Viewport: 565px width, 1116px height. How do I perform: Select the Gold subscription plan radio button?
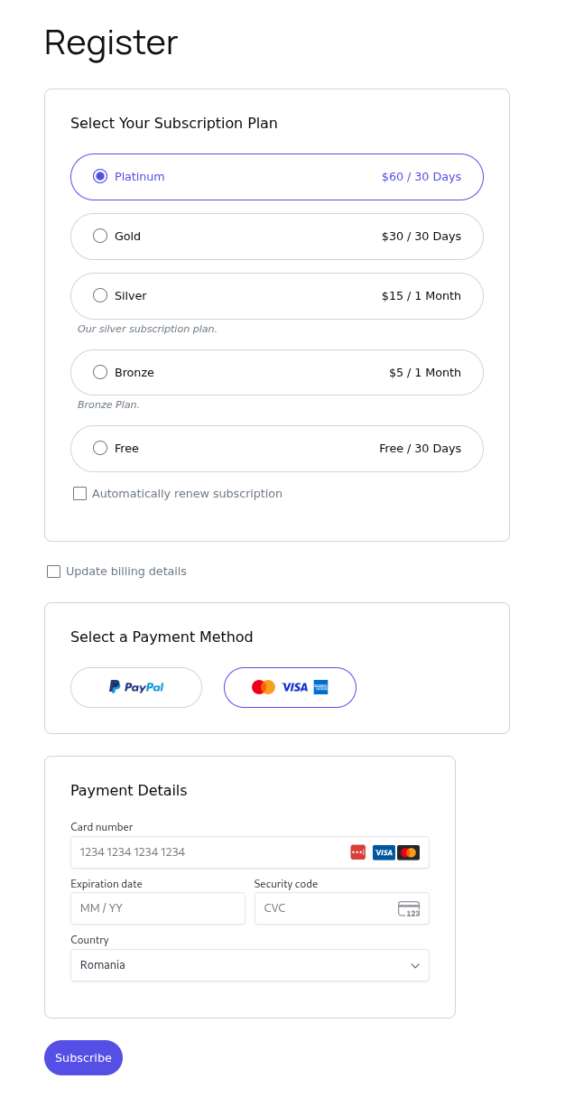pos(100,236)
